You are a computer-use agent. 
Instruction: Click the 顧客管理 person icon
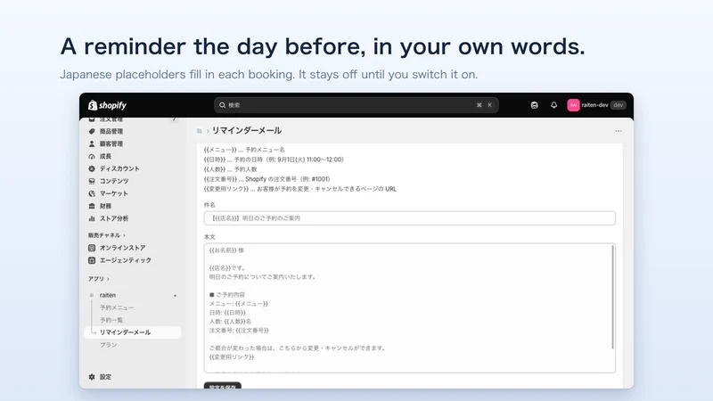tap(92, 143)
